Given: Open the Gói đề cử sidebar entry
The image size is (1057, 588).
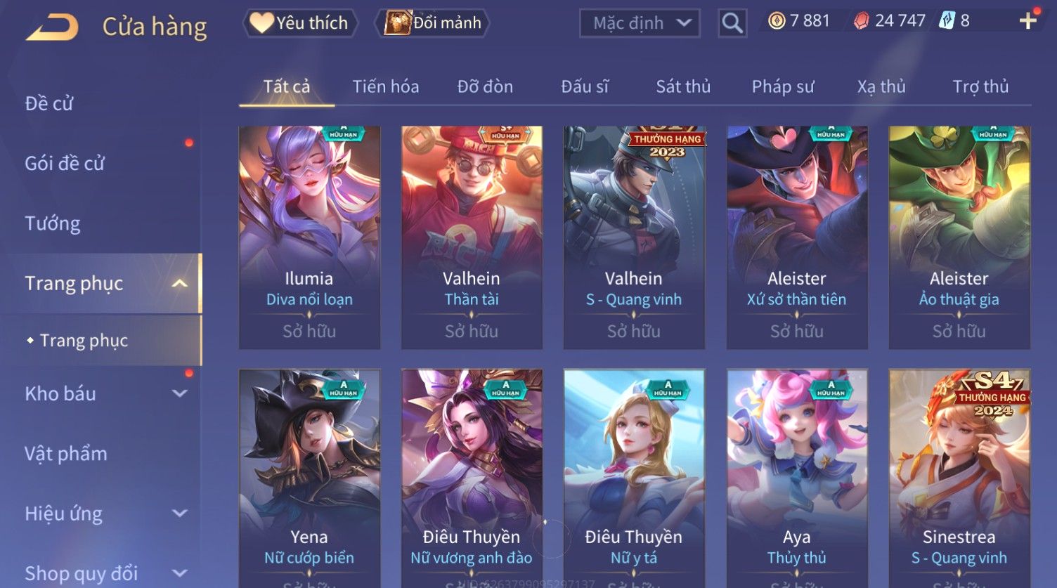Looking at the screenshot, I should (65, 164).
